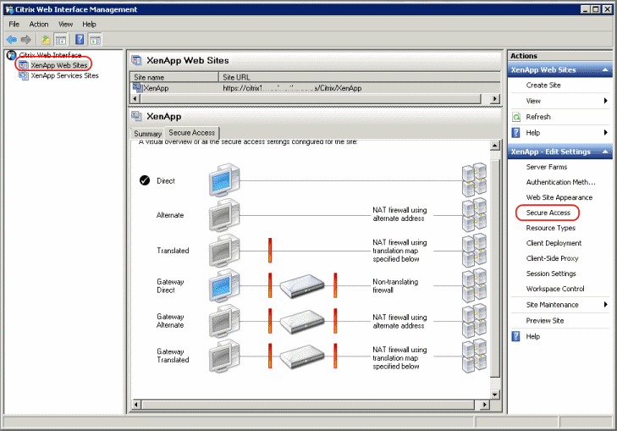This screenshot has height=431, width=617.
Task: Toggle the console tree pane toolbar icon
Action: pyautogui.click(x=61, y=39)
